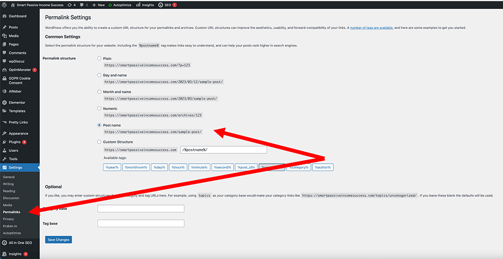Open the SEO admin bar item
Screen dimensions: 503x259
[x=167, y=5]
